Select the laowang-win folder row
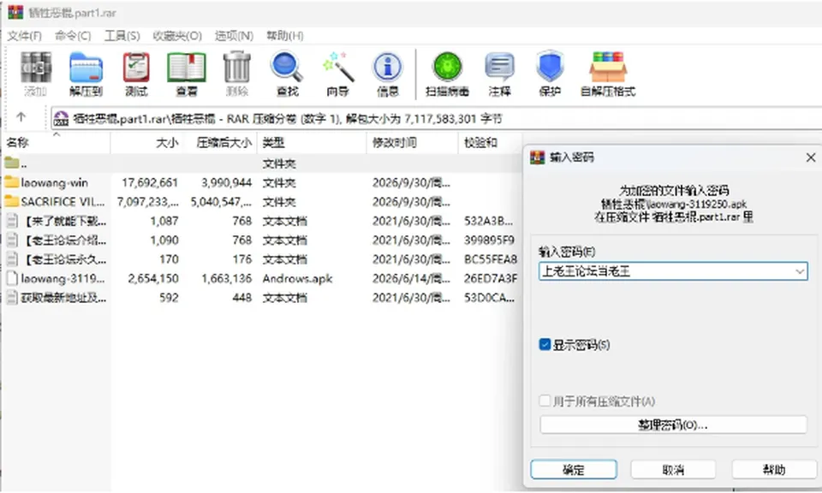 (x=260, y=183)
